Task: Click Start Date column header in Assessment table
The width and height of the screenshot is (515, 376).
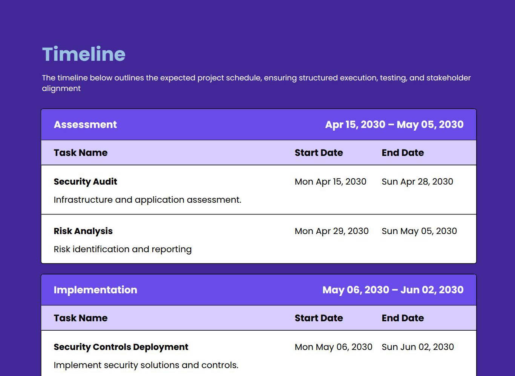Action: pyautogui.click(x=319, y=153)
